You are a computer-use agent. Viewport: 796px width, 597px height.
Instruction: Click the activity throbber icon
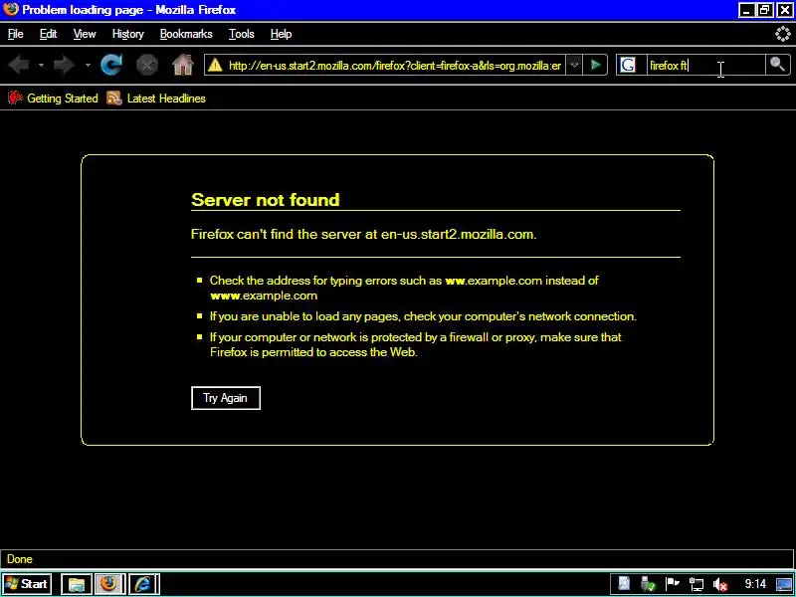click(x=783, y=34)
